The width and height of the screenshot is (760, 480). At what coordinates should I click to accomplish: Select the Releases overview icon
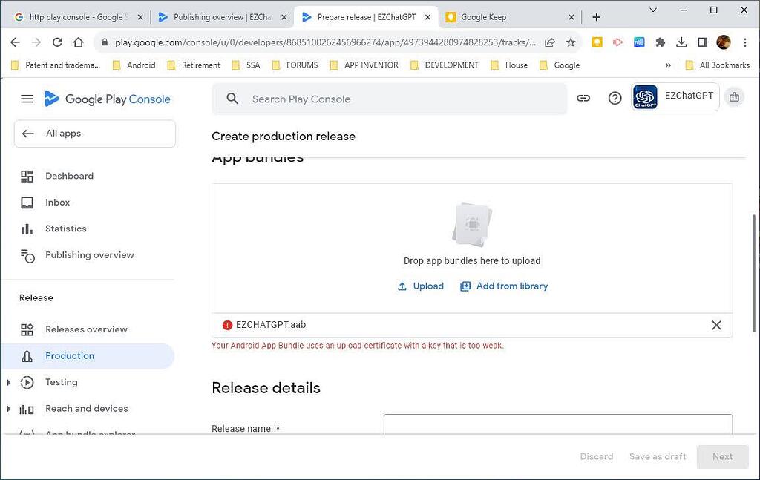(27, 329)
